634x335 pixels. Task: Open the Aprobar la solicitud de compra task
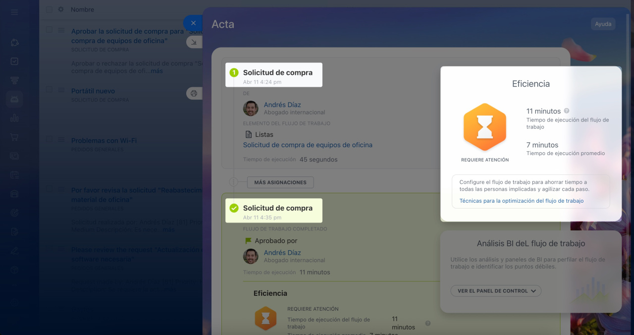137,36
